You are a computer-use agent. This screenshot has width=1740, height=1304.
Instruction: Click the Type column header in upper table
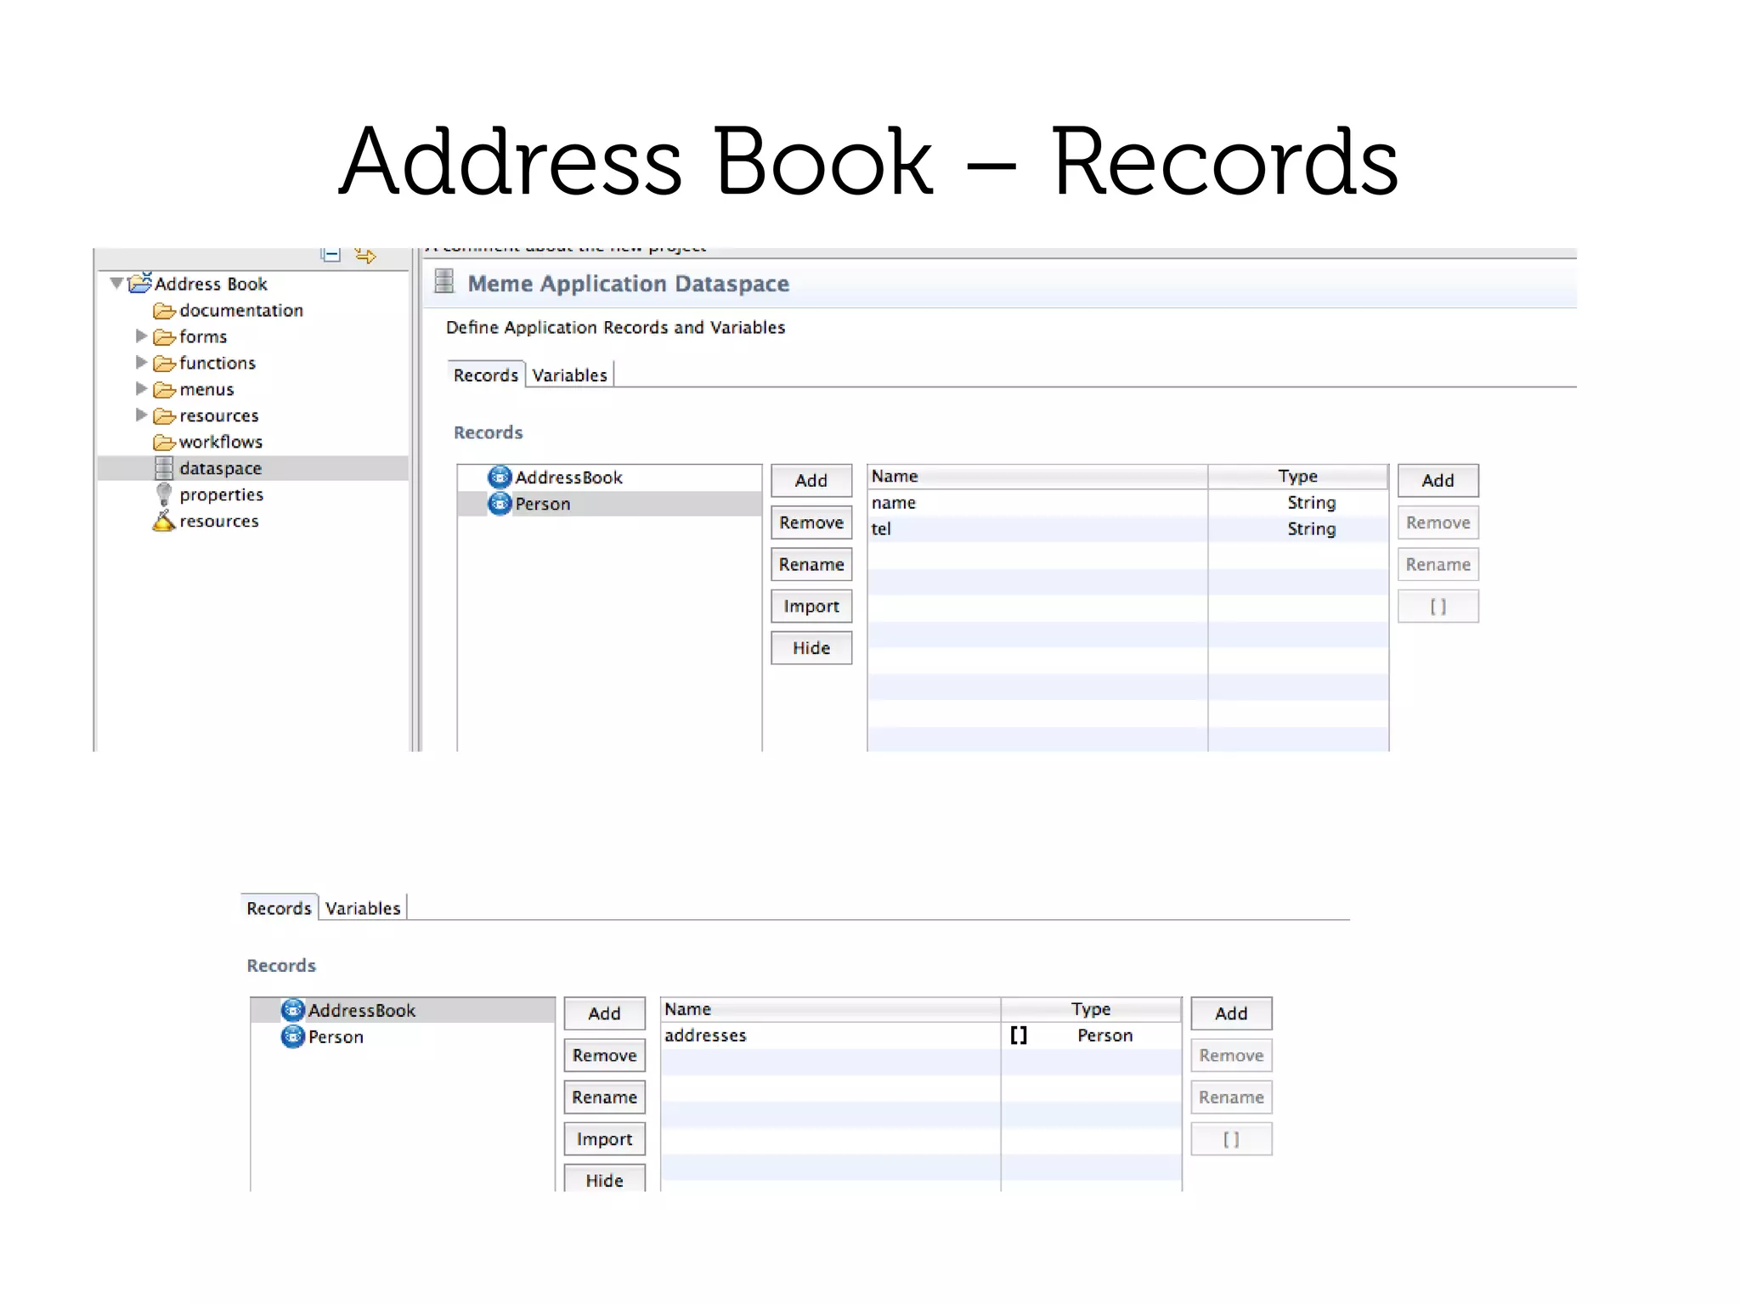(x=1298, y=477)
